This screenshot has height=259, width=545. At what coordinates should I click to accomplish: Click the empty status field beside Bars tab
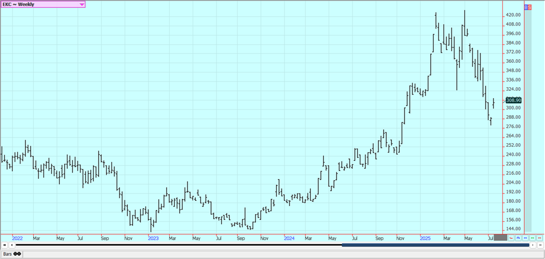(283, 254)
